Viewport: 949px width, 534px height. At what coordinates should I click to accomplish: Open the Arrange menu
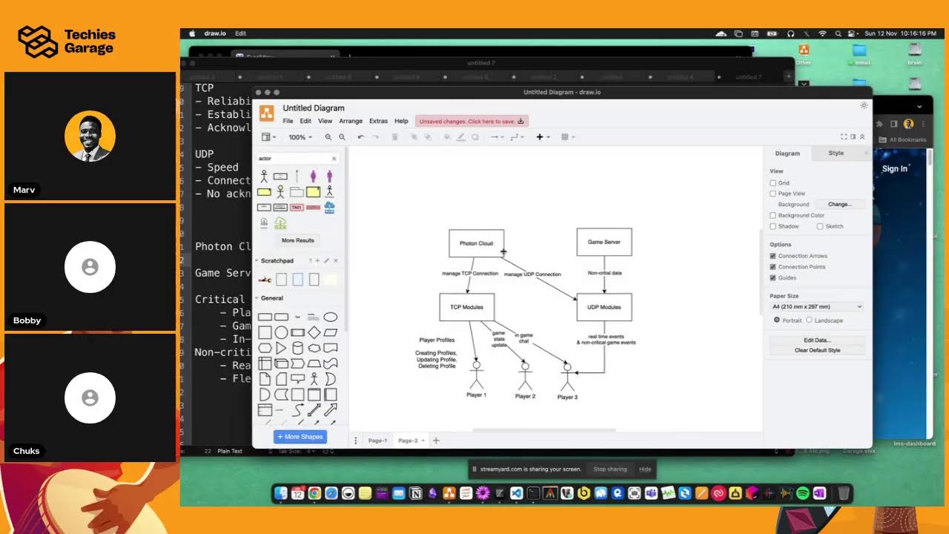point(351,121)
